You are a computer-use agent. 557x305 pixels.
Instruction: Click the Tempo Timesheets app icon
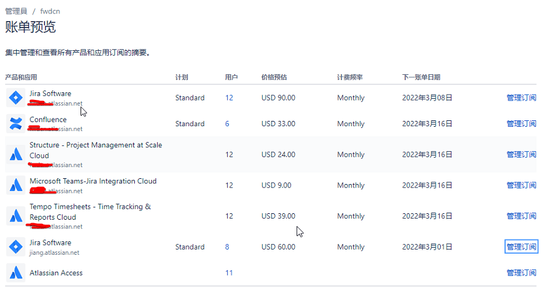16,216
